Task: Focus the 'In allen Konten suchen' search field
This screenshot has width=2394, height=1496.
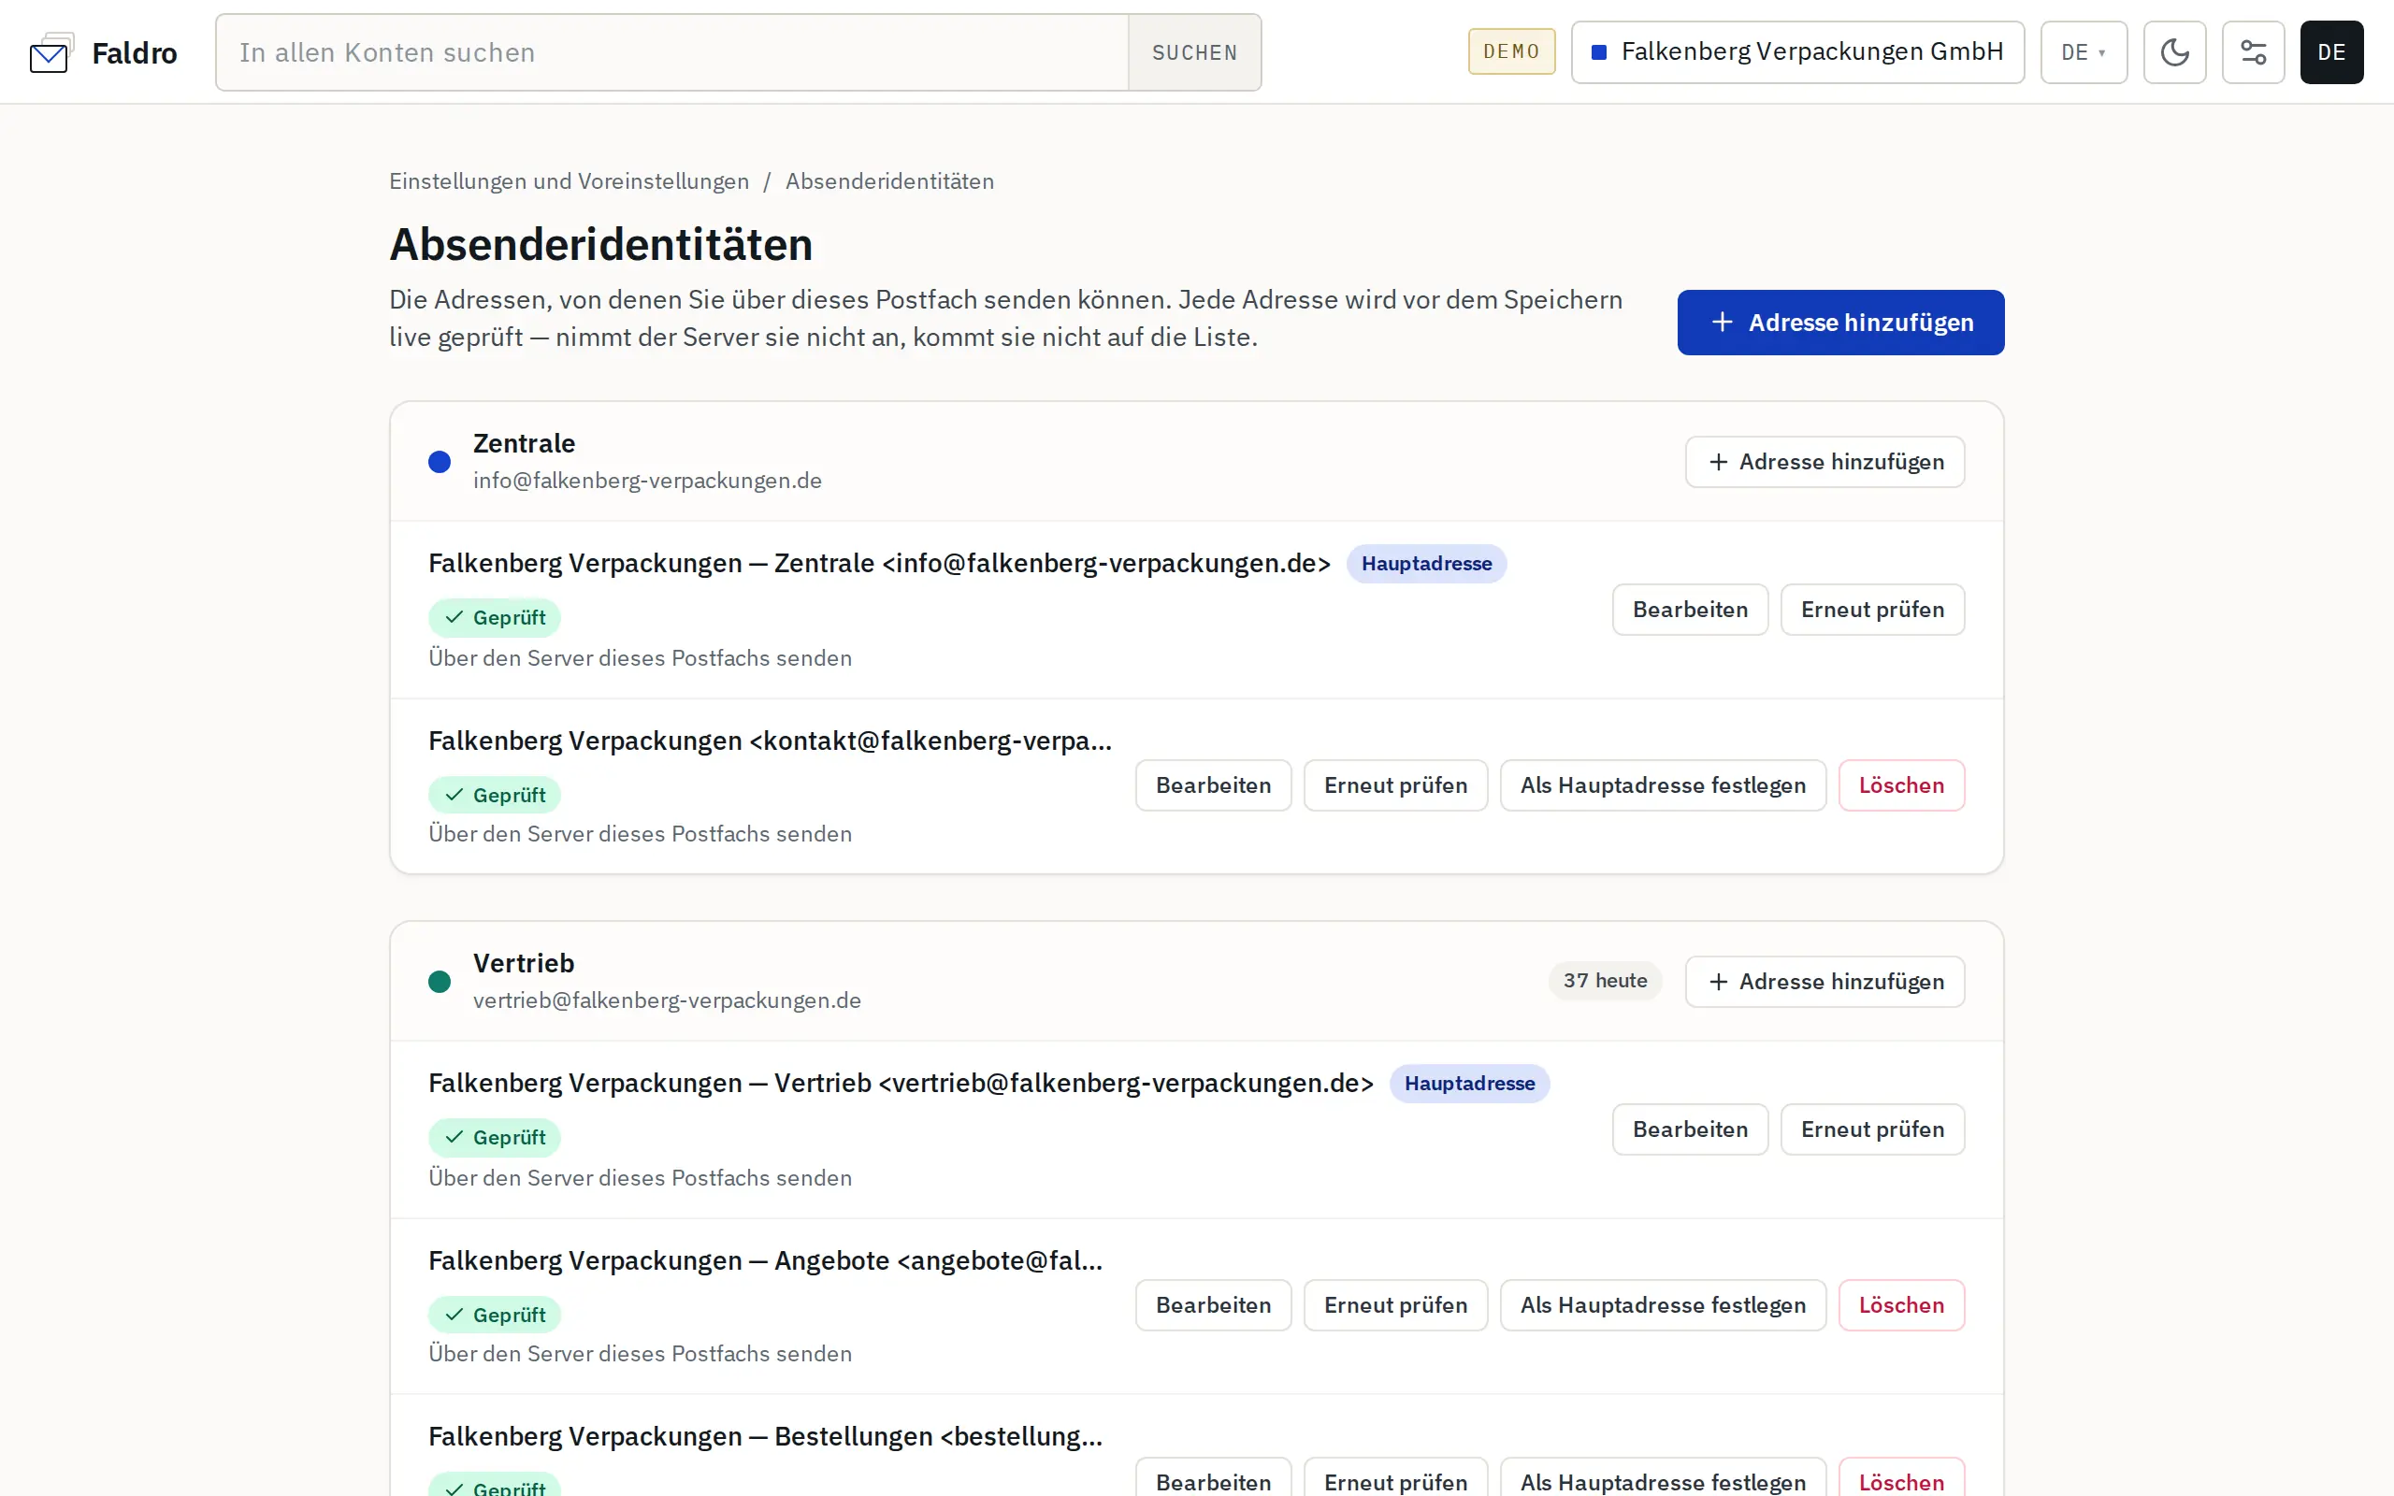Action: [x=671, y=52]
